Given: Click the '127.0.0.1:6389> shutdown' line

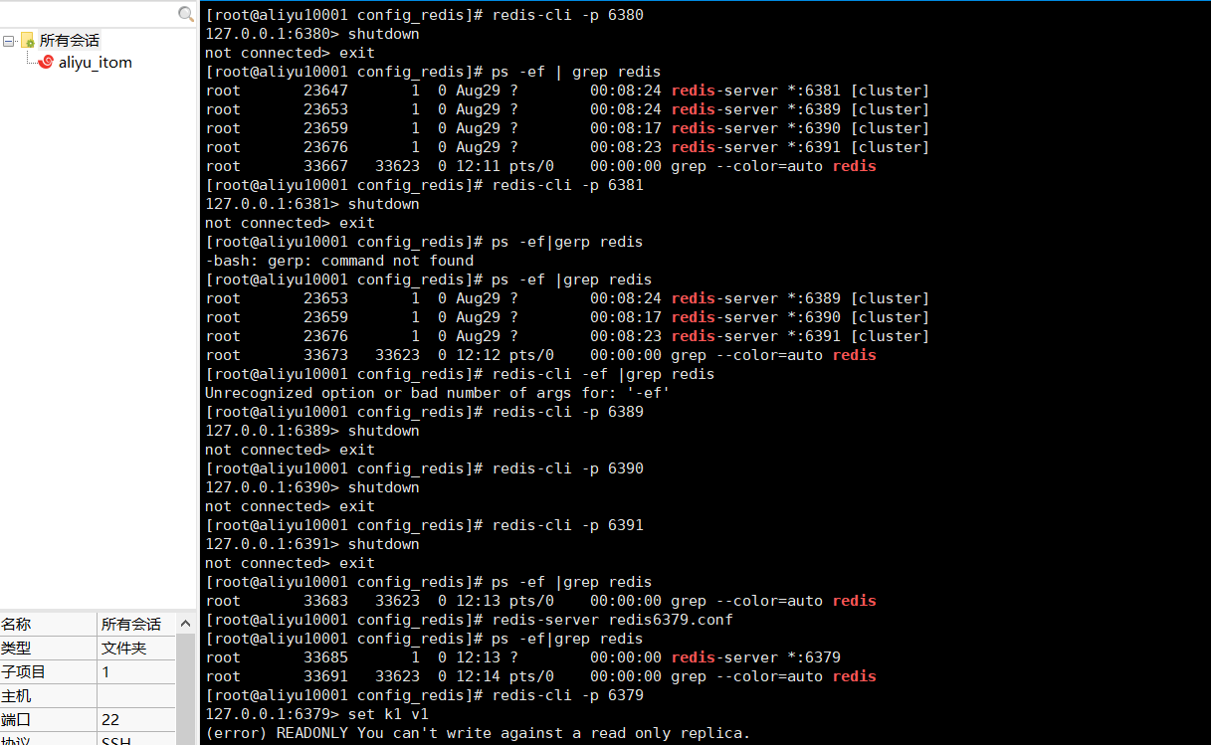Looking at the screenshot, I should tap(312, 431).
